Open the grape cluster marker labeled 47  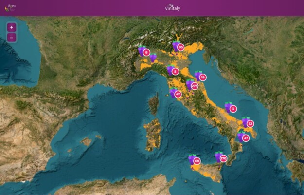click(x=176, y=93)
